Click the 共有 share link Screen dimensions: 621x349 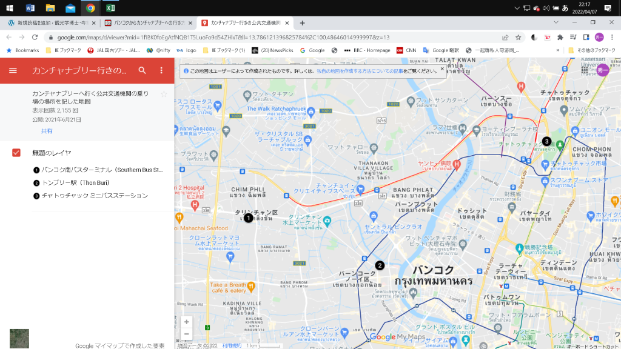coord(47,131)
